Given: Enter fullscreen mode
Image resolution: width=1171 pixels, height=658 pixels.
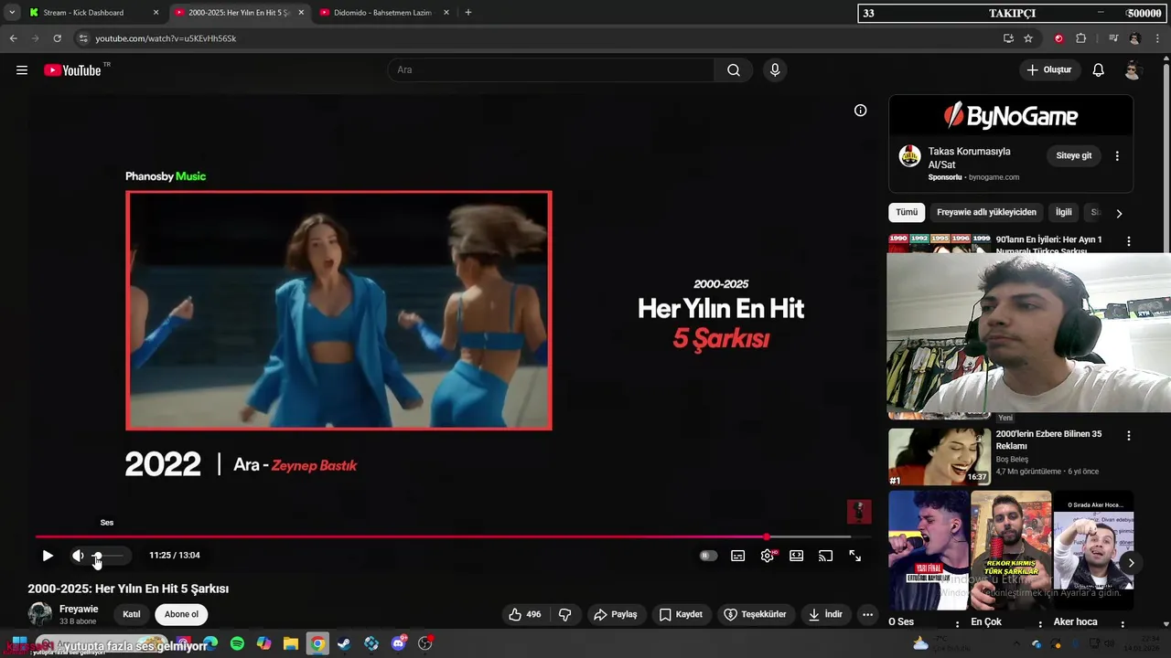Looking at the screenshot, I should click(854, 556).
